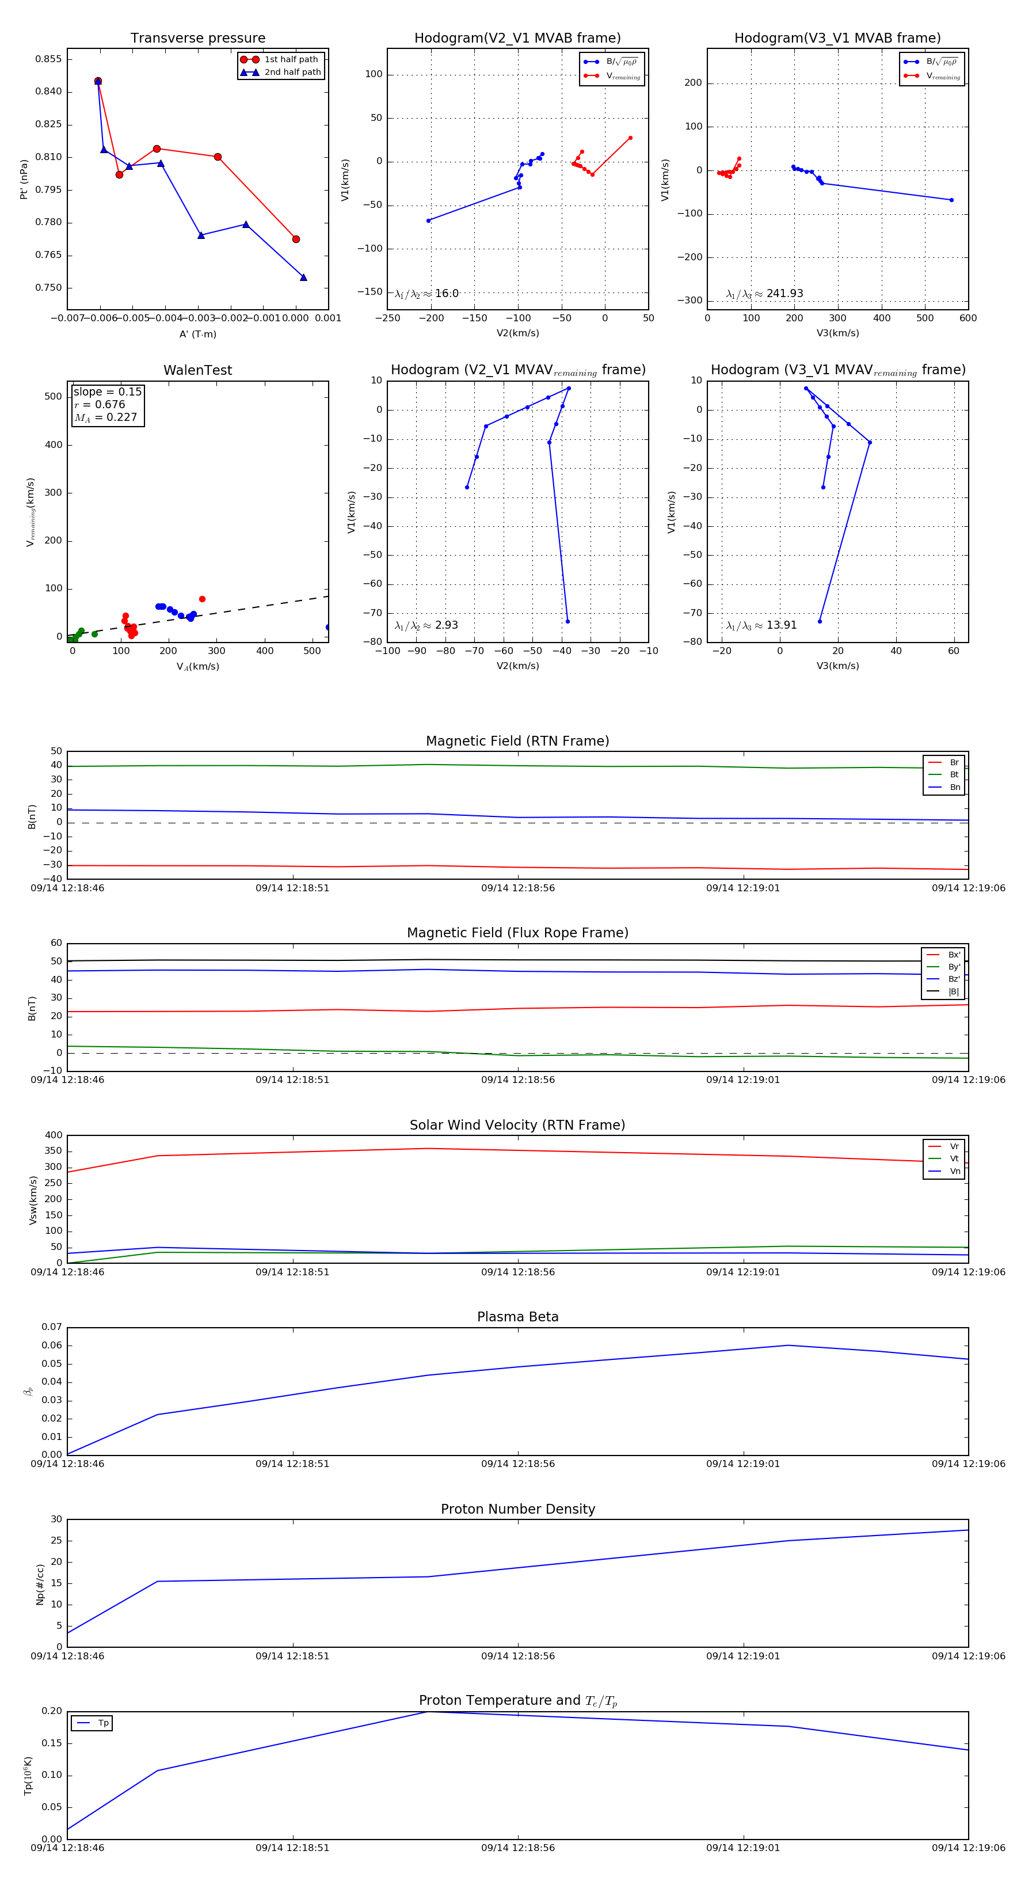Select the 'Vt' legend entry
This screenshot has height=1900, width=1036.
tap(944, 1159)
